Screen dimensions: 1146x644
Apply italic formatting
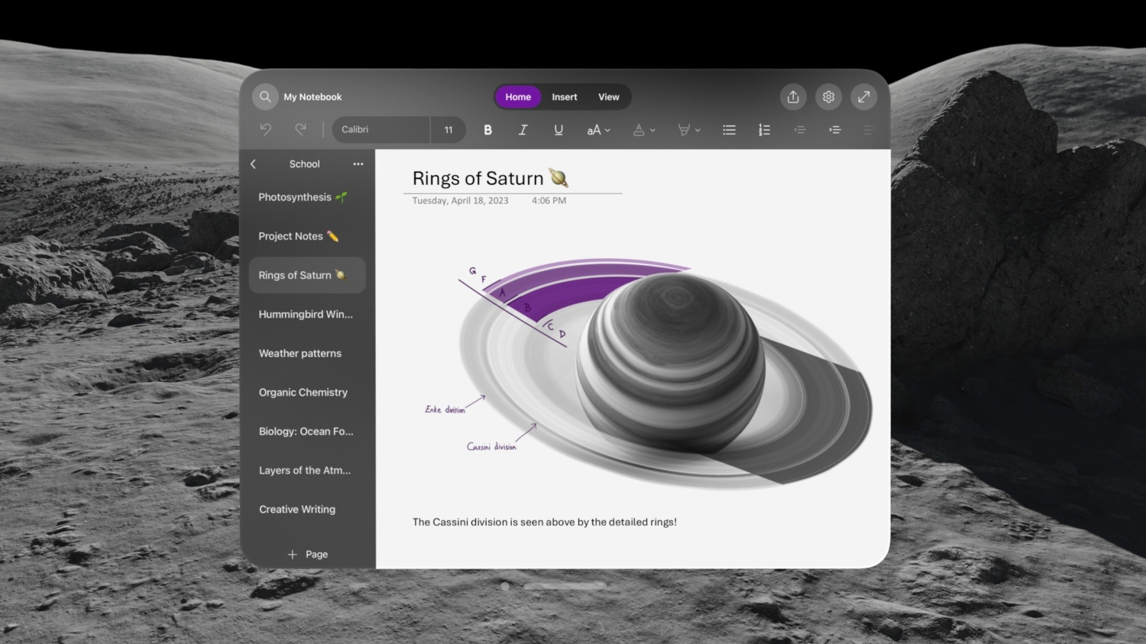[523, 129]
